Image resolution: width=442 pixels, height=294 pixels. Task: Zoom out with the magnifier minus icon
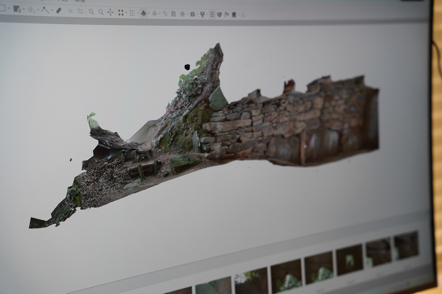point(101,12)
